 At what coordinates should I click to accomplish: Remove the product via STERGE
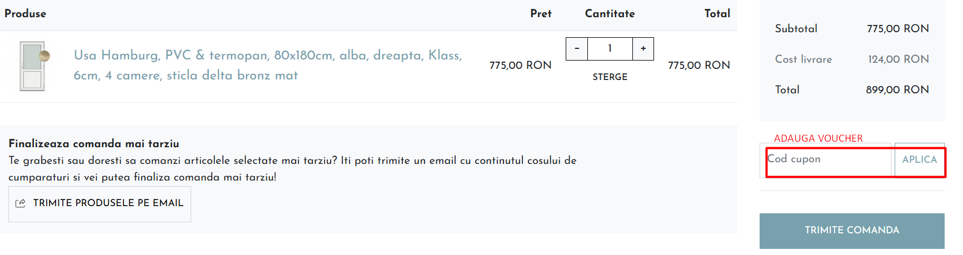click(610, 77)
